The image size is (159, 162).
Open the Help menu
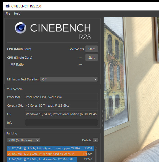pos(17,13)
